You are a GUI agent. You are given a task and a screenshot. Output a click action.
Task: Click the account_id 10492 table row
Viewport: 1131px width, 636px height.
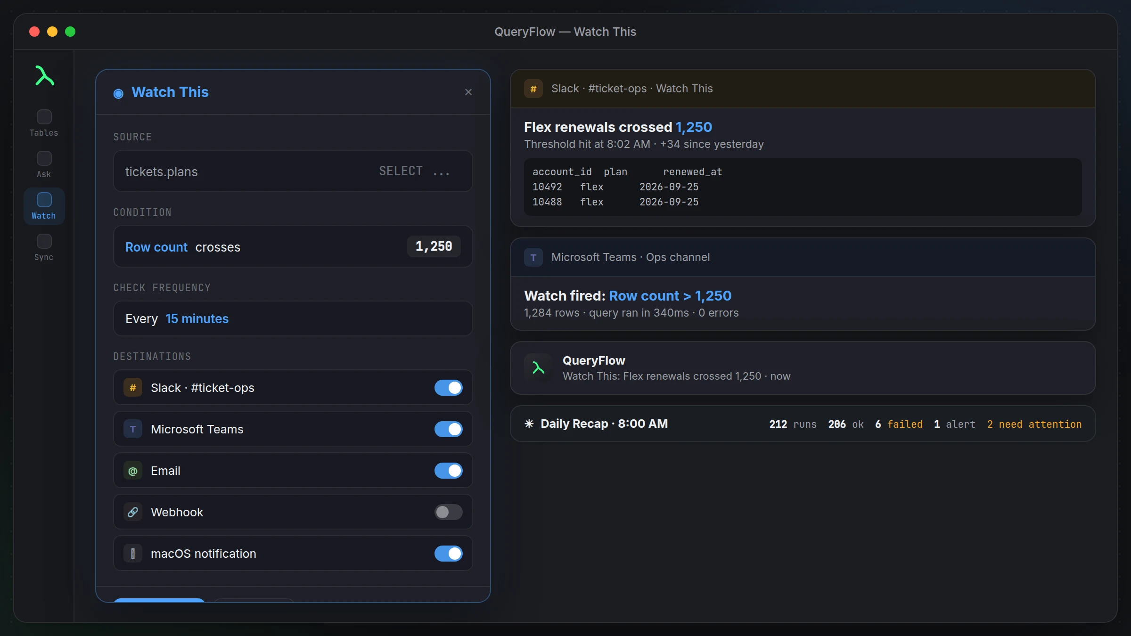pyautogui.click(x=615, y=187)
